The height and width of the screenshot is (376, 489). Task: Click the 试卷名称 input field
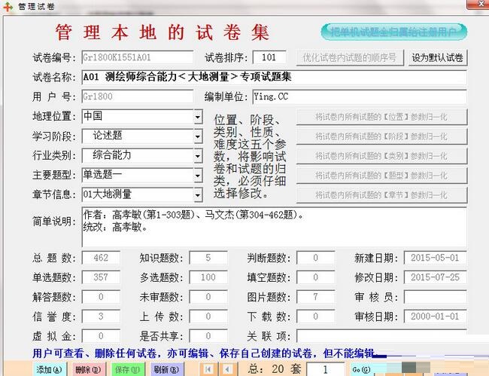(x=274, y=77)
